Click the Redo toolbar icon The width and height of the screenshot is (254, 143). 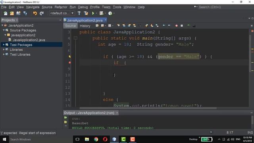click(42, 13)
